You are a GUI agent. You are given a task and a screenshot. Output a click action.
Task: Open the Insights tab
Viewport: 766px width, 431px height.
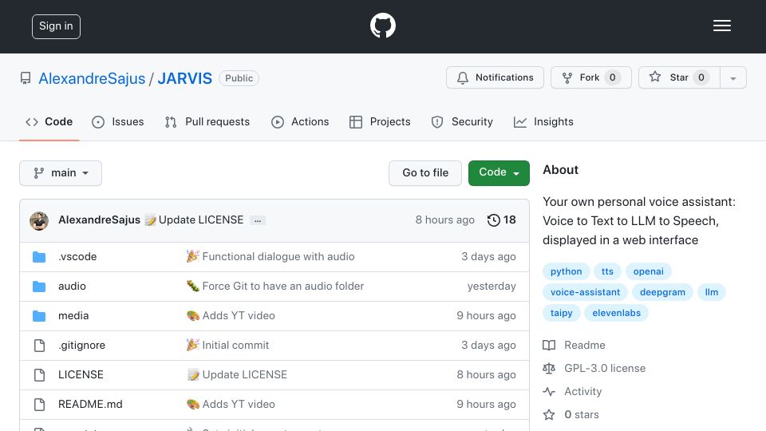coord(543,121)
